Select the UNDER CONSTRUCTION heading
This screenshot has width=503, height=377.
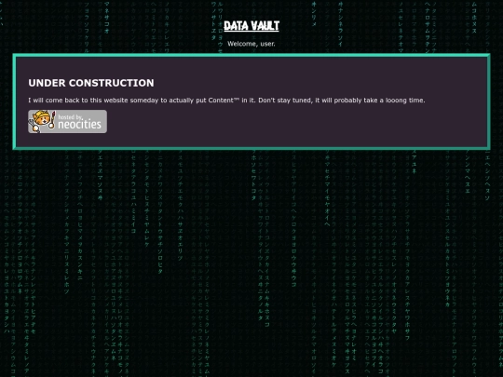(x=91, y=83)
